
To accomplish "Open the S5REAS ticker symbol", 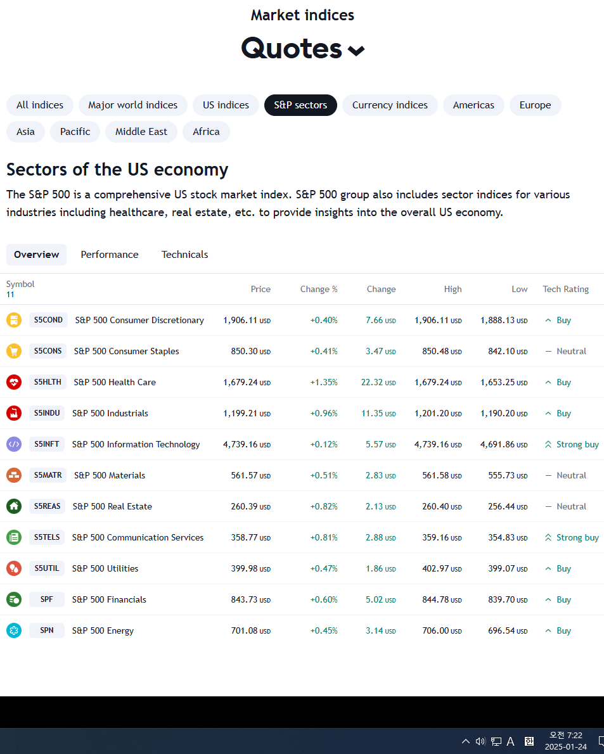I will pyautogui.click(x=47, y=506).
